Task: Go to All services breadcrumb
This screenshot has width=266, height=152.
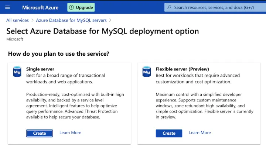Action: [x=17, y=20]
